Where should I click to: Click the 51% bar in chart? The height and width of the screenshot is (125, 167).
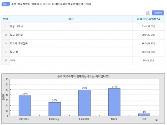114,102
